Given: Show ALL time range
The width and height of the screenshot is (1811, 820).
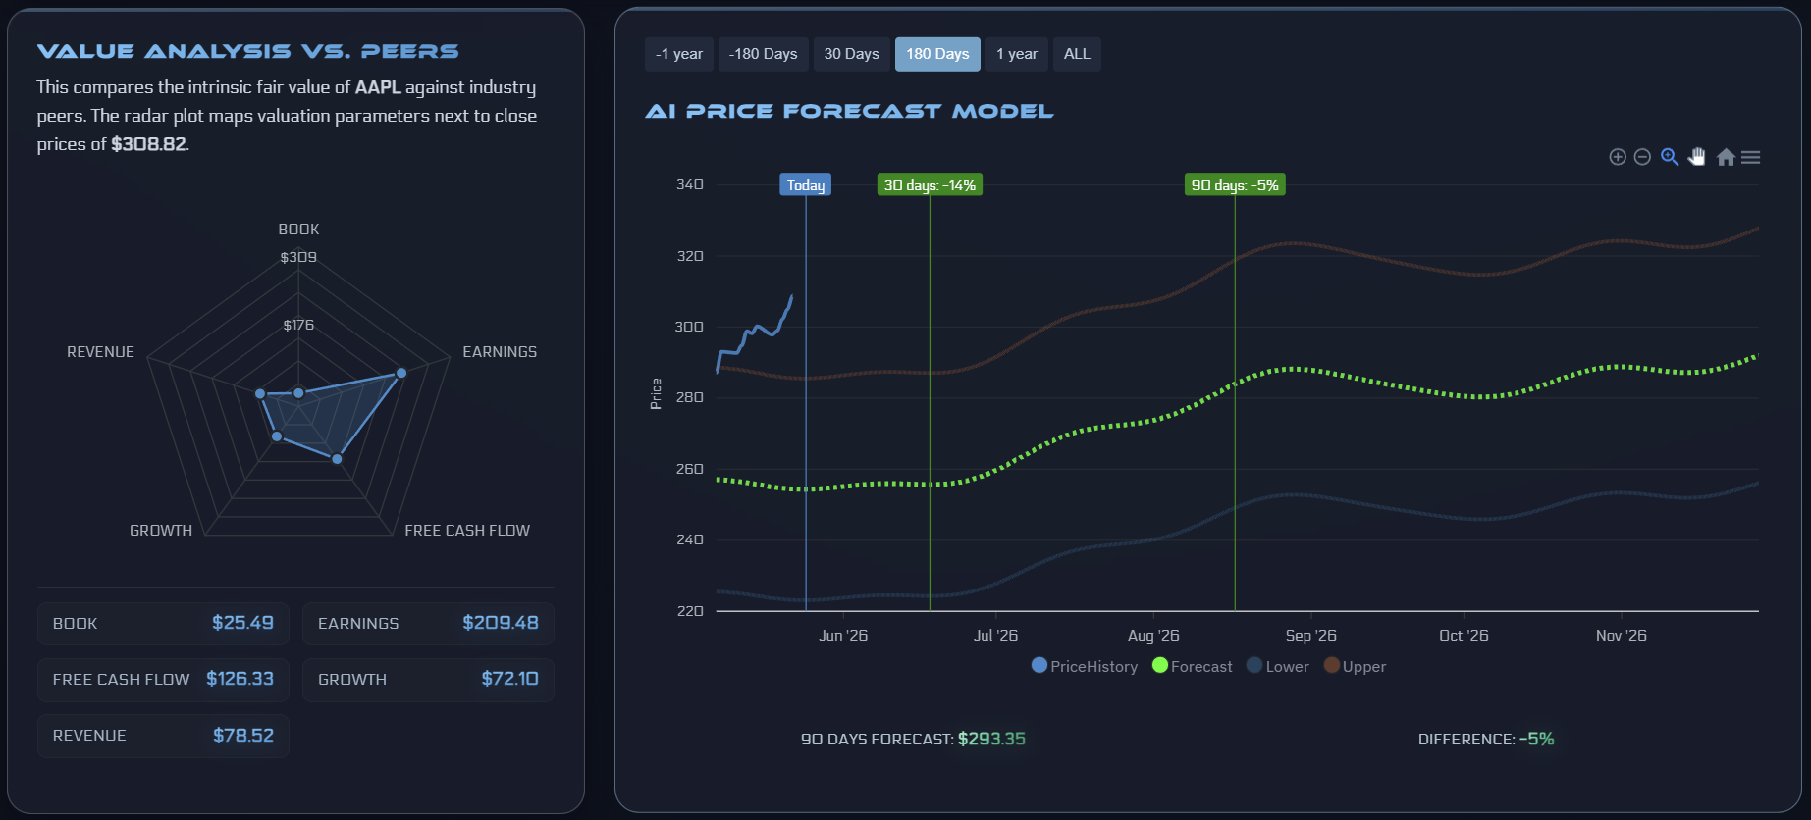Looking at the screenshot, I should tap(1077, 54).
